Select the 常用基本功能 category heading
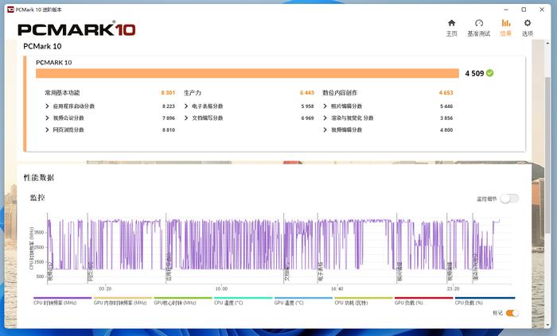Image resolution: width=557 pixels, height=336 pixels. point(62,93)
